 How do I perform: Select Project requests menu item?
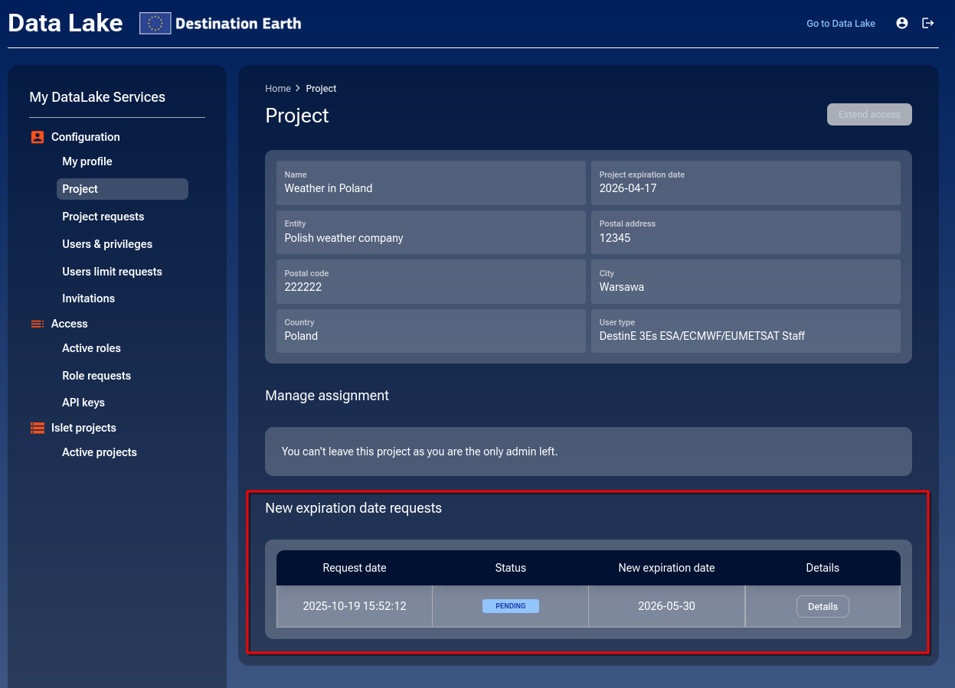tap(103, 217)
